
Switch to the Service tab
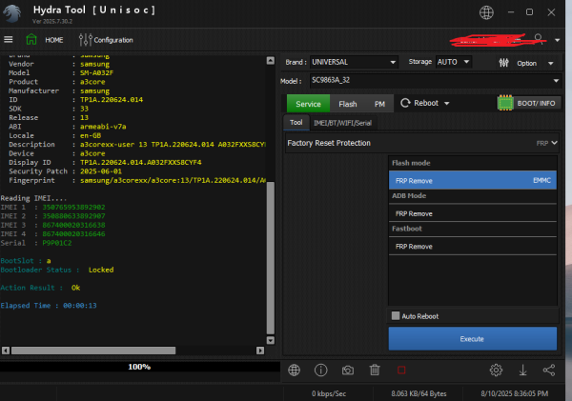coord(308,104)
